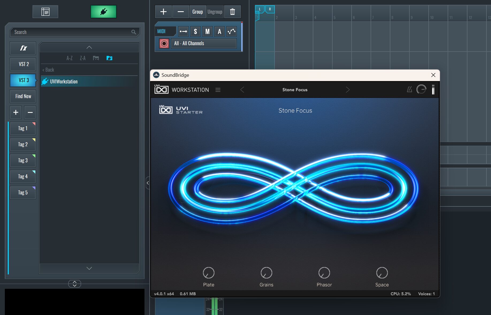This screenshot has width=491, height=315.
Task: Select Tag 2
Action: pyautogui.click(x=23, y=144)
